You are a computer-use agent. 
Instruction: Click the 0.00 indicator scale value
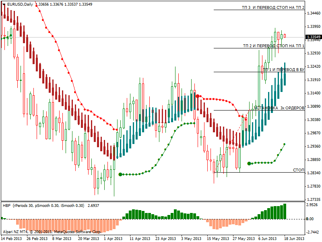(x=310, y=219)
